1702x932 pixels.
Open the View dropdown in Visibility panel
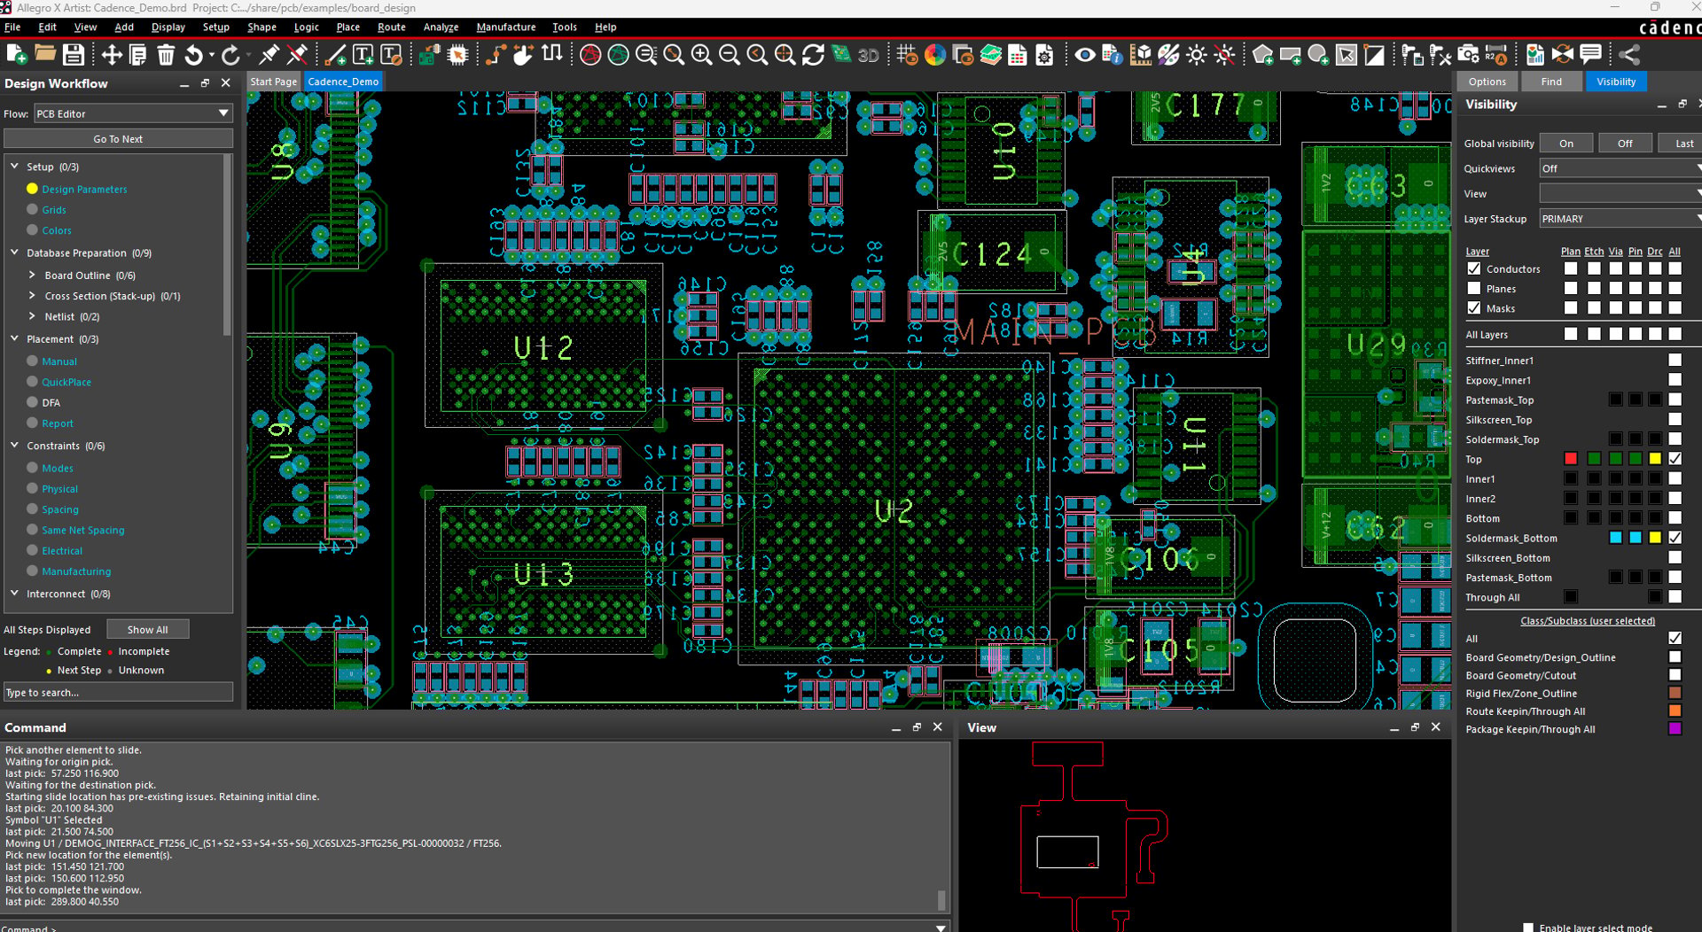pyautogui.click(x=1620, y=193)
